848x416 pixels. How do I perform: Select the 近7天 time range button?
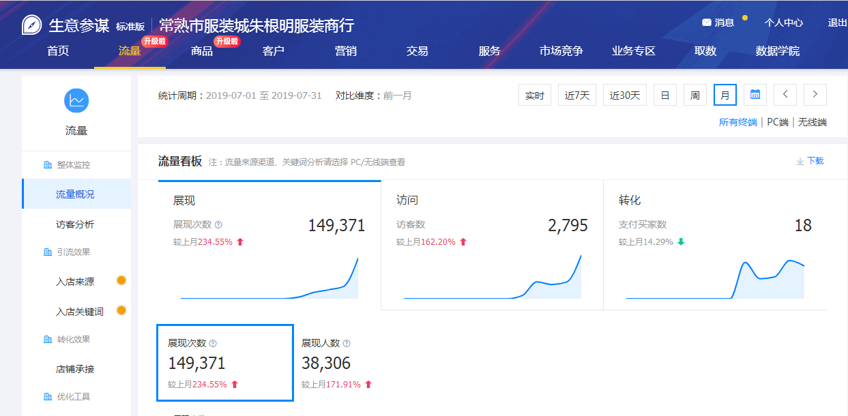pyautogui.click(x=577, y=95)
